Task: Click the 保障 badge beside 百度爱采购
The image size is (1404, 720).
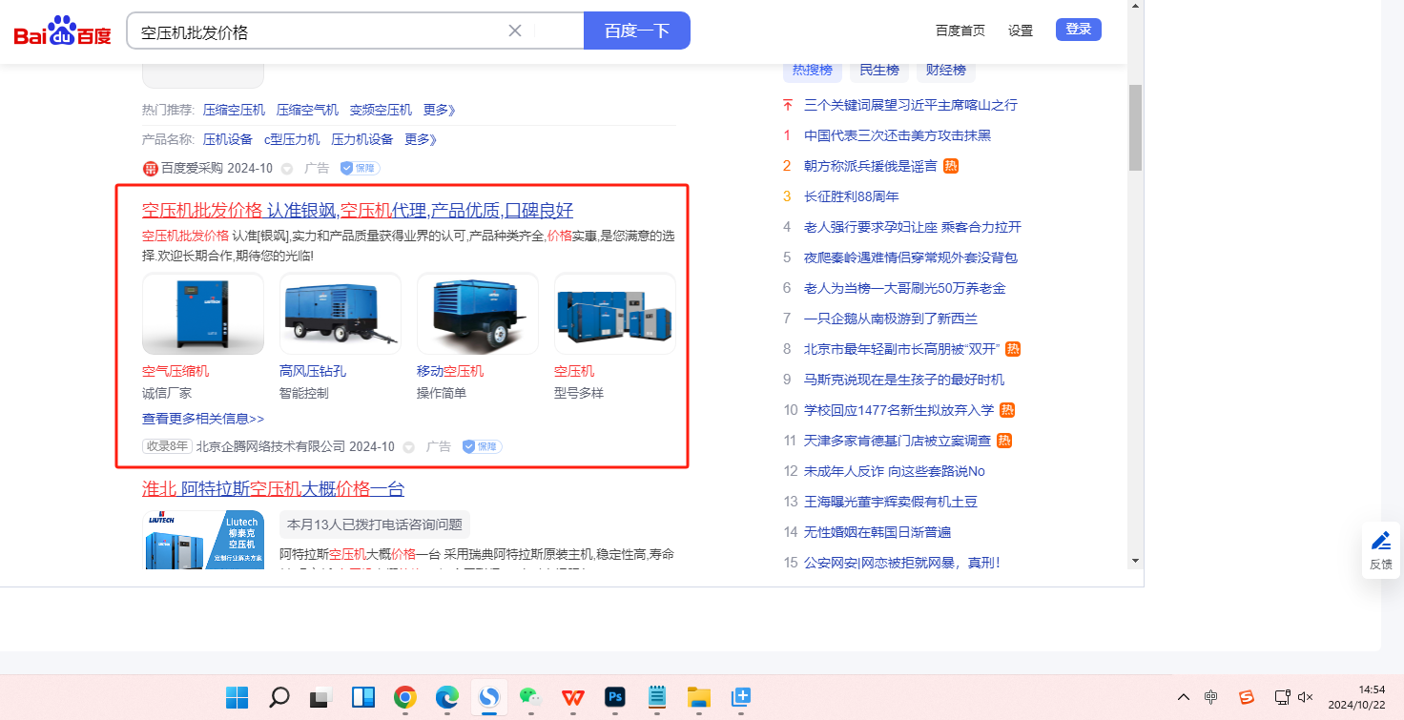Action: [x=361, y=168]
